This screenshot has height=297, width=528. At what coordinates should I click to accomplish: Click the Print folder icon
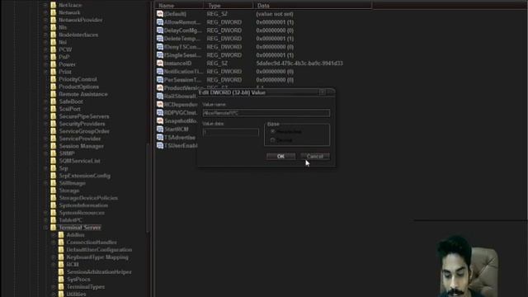(x=53, y=72)
